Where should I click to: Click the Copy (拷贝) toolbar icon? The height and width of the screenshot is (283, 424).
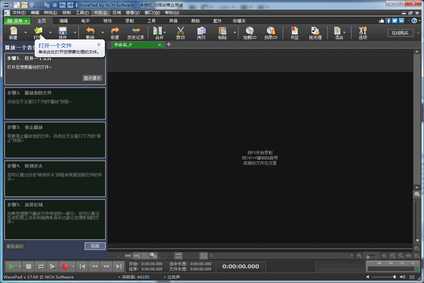pos(201,33)
